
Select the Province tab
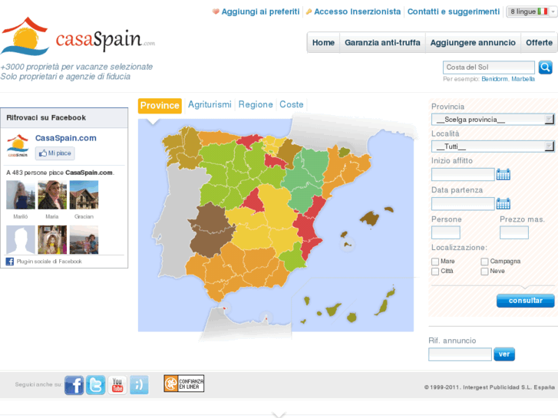pyautogui.click(x=160, y=106)
